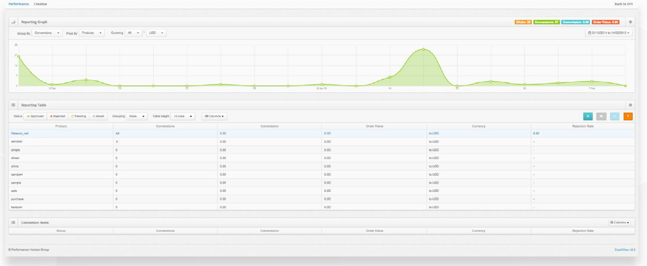Click the Conversion Items list icon
The image size is (647, 266).
tap(13, 223)
